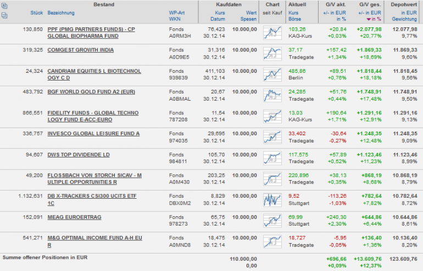Click current price 24,285 of BGF Gold

[x=297, y=91]
